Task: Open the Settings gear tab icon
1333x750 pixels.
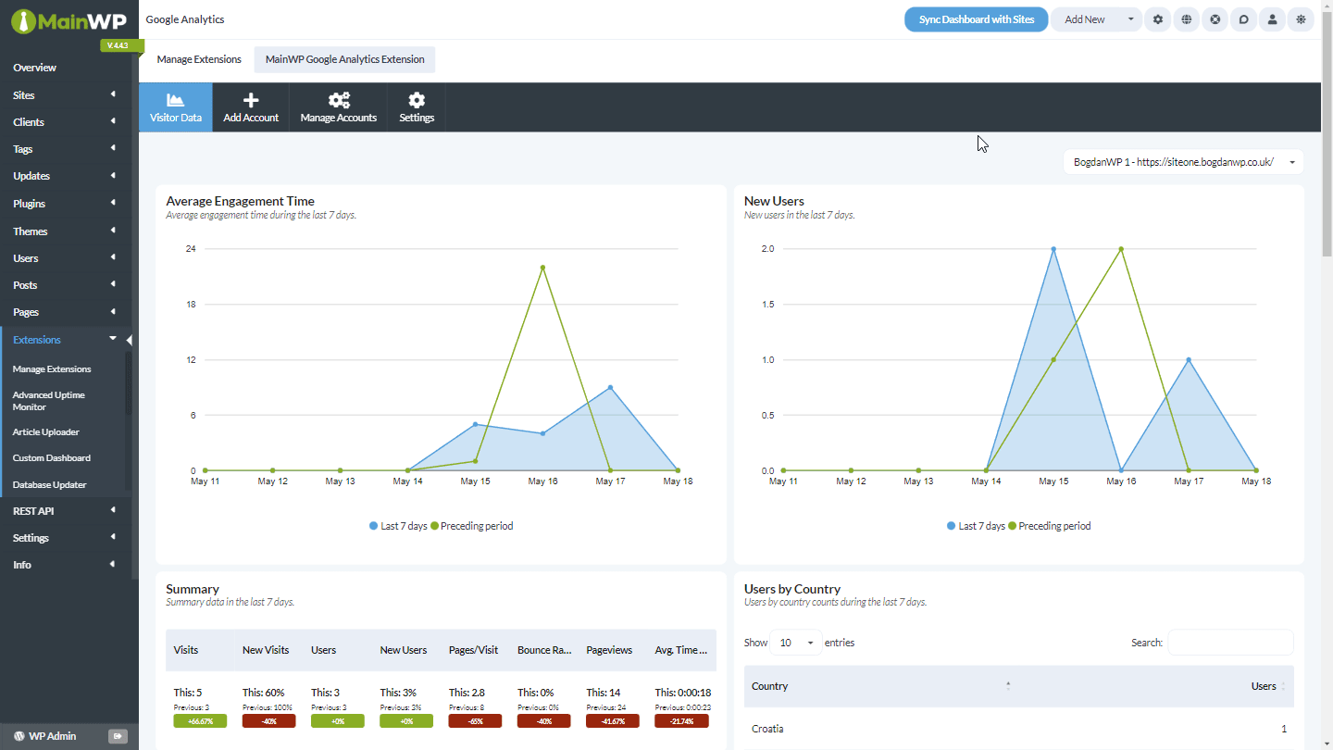Action: 417,100
